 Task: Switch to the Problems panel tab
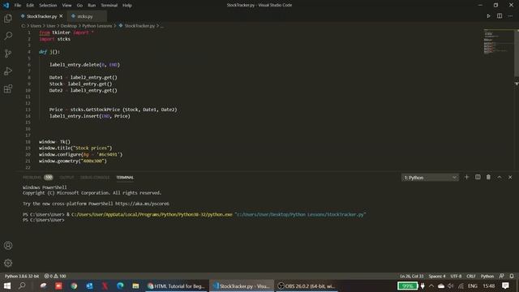click(32, 178)
